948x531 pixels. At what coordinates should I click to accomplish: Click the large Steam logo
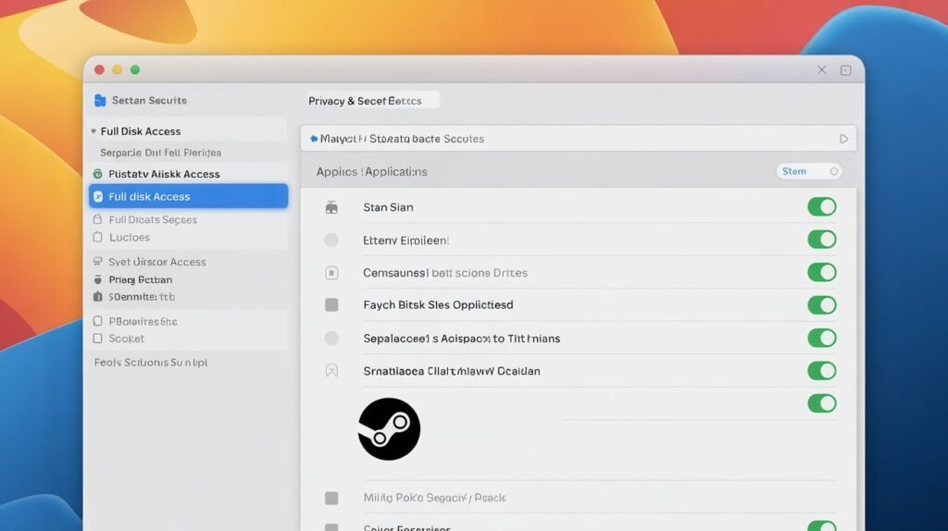click(389, 429)
